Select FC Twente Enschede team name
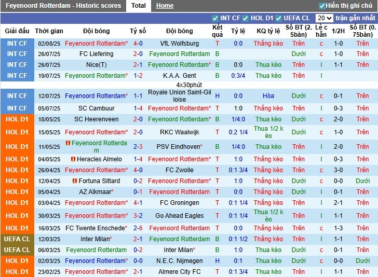This screenshot has width=378, height=277. click(x=96, y=228)
